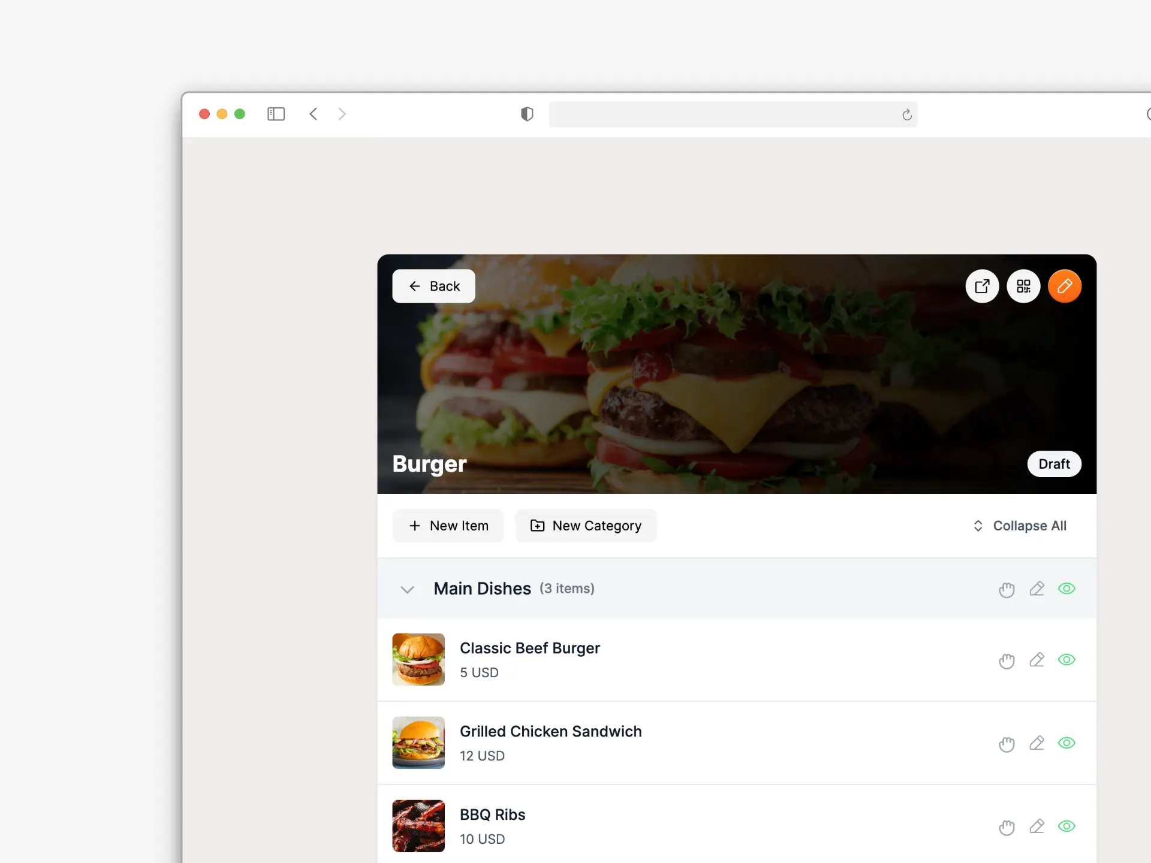
Task: Click the edit pencil icon on Main Dishes
Action: click(1037, 589)
